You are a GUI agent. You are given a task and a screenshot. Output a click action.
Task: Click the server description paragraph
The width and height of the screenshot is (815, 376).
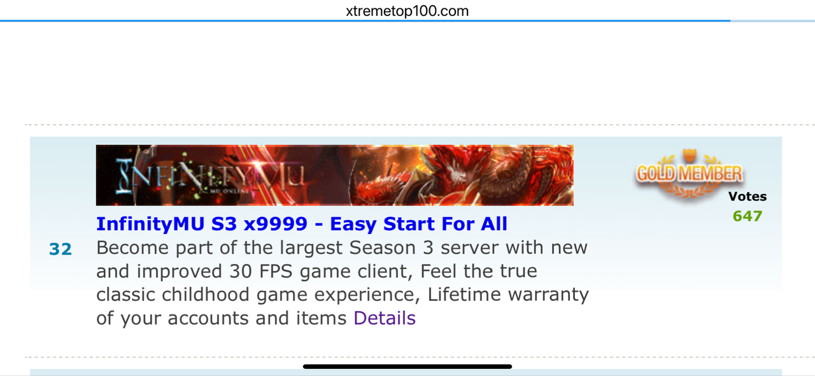343,282
